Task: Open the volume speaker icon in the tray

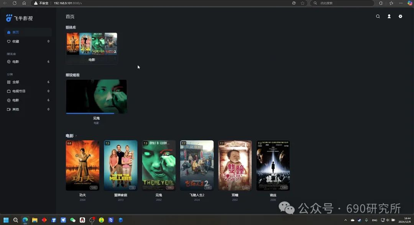Action: coord(388,220)
